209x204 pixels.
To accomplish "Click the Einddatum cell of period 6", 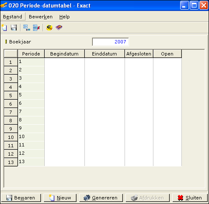I will click(x=104, y=104).
